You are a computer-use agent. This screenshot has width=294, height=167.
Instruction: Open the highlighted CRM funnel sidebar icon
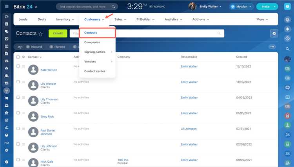pos(7,91)
